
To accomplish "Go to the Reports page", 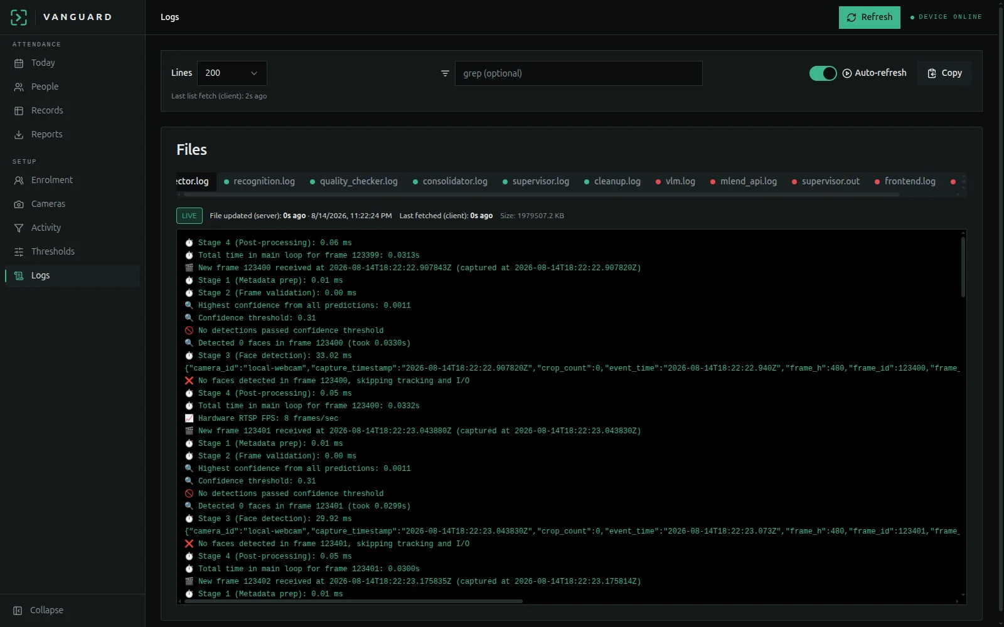I will [x=72, y=135].
